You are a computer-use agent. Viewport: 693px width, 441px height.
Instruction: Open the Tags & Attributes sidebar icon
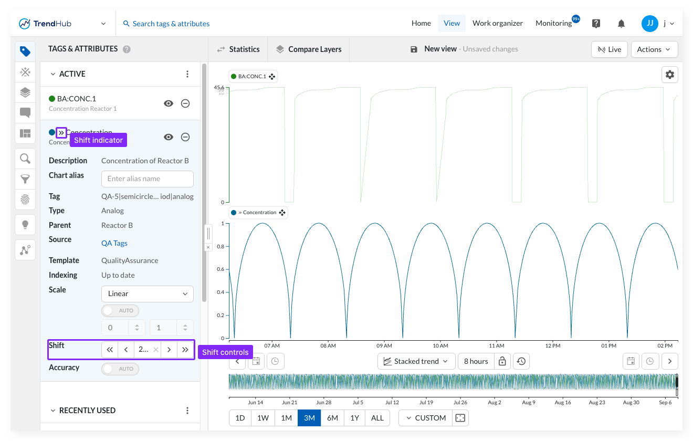pyautogui.click(x=25, y=51)
